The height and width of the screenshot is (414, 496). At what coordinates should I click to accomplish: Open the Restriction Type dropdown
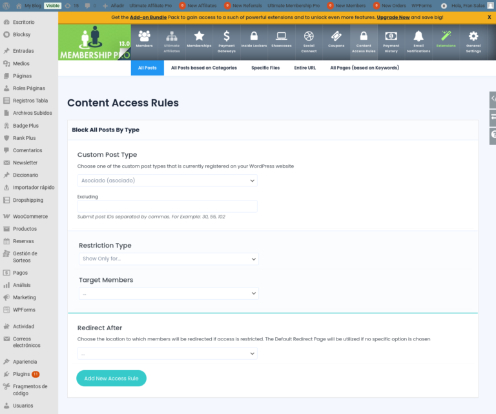(x=169, y=259)
